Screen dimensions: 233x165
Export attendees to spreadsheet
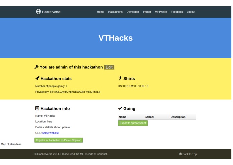[x=133, y=123]
